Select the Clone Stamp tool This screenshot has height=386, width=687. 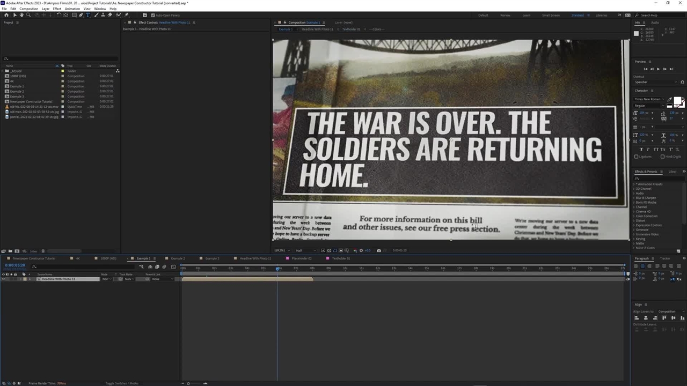[x=103, y=15]
